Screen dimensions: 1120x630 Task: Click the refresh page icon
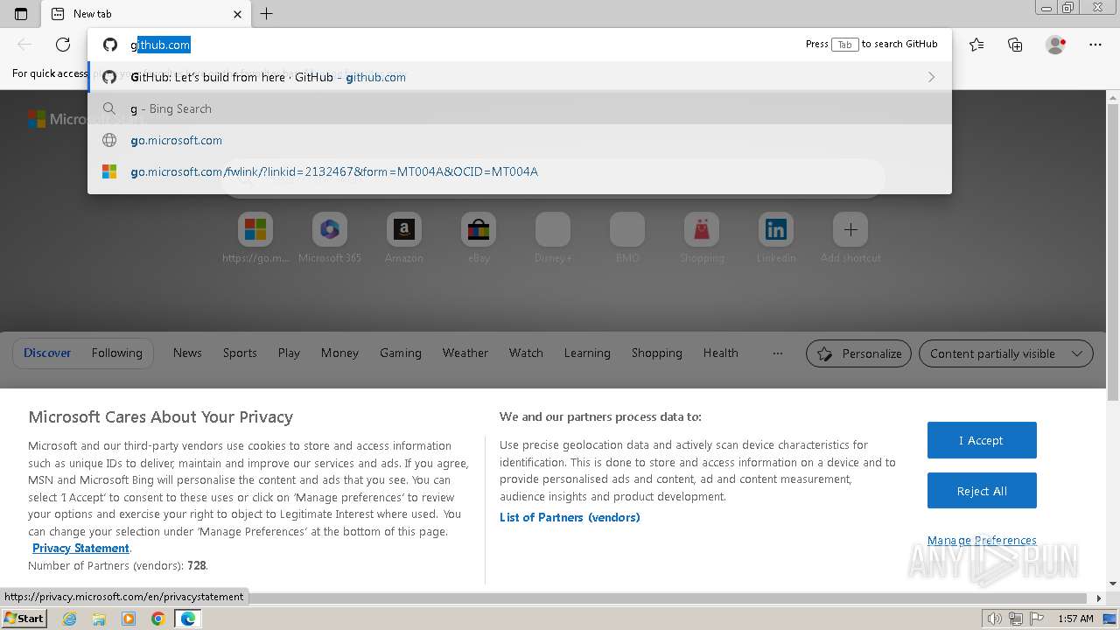pos(63,45)
